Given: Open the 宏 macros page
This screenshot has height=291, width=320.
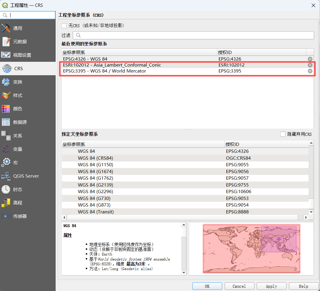Looking at the screenshot, I should point(28,162).
